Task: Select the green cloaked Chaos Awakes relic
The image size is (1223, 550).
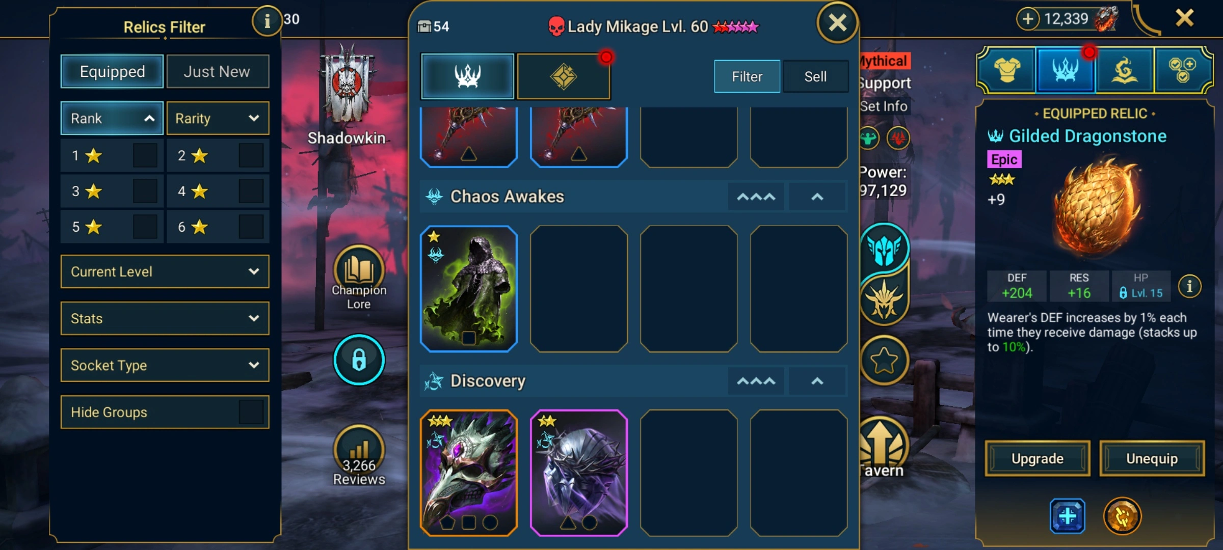Action: (x=469, y=289)
